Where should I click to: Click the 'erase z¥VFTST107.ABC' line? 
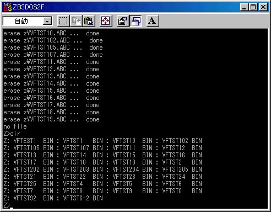53,55
